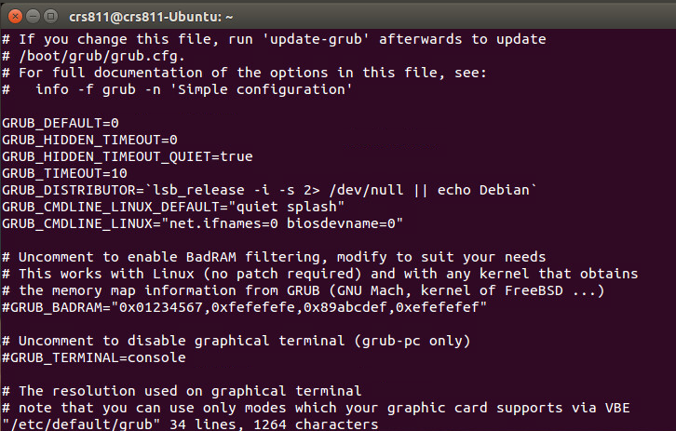This screenshot has width=676, height=431.
Task: Click the biosdevname=0 parameter text
Action: click(x=341, y=223)
